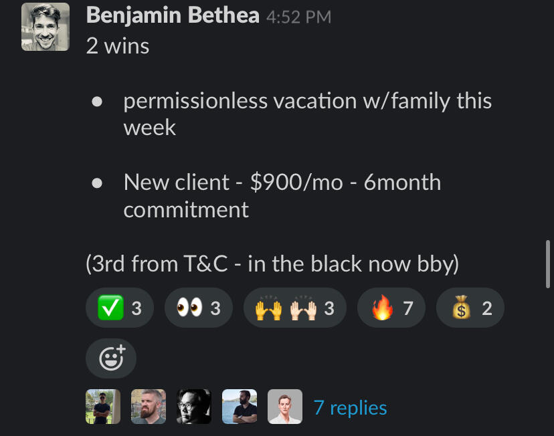Open the 7 replies thread
Screen dimensions: 554x436
(350, 407)
